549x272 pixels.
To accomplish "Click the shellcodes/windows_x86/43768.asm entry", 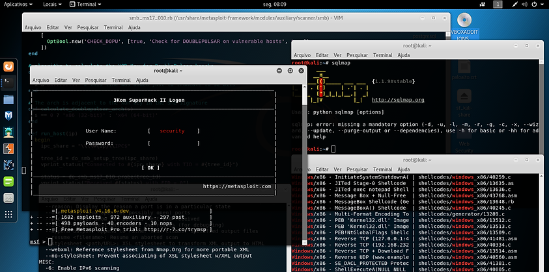I will pos(468,195).
